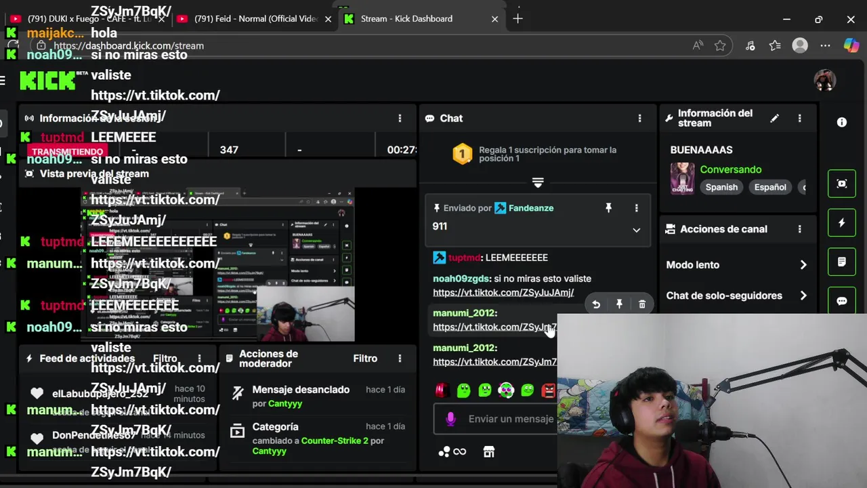Add page to favorites with the star icon

720,45
